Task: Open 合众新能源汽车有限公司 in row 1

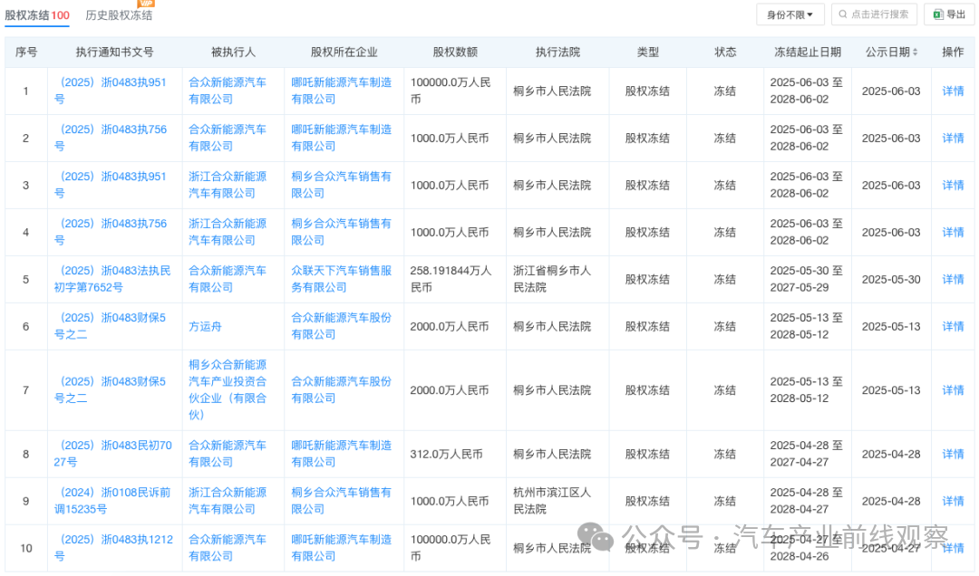Action: click(228, 91)
